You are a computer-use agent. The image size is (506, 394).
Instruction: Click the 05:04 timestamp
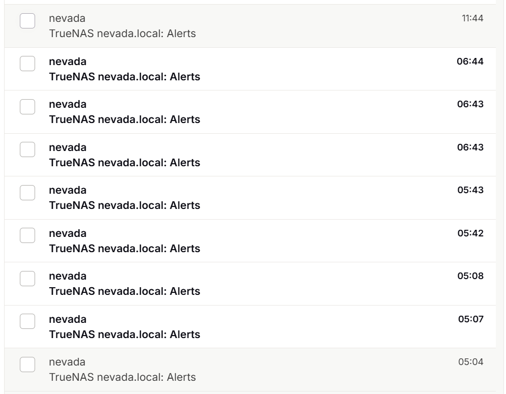coord(470,362)
